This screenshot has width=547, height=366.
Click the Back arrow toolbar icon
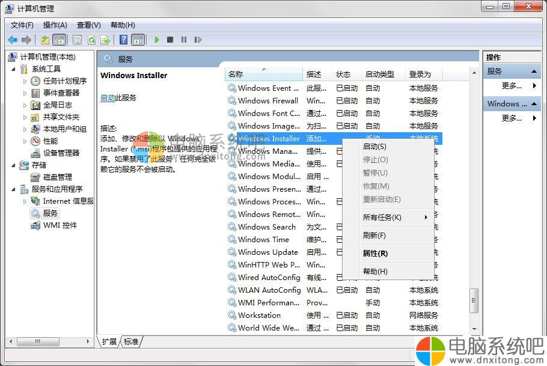pos(13,40)
